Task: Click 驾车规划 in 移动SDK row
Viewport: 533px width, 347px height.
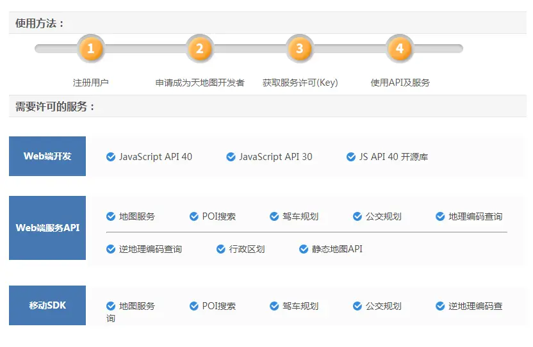Action: [300, 306]
